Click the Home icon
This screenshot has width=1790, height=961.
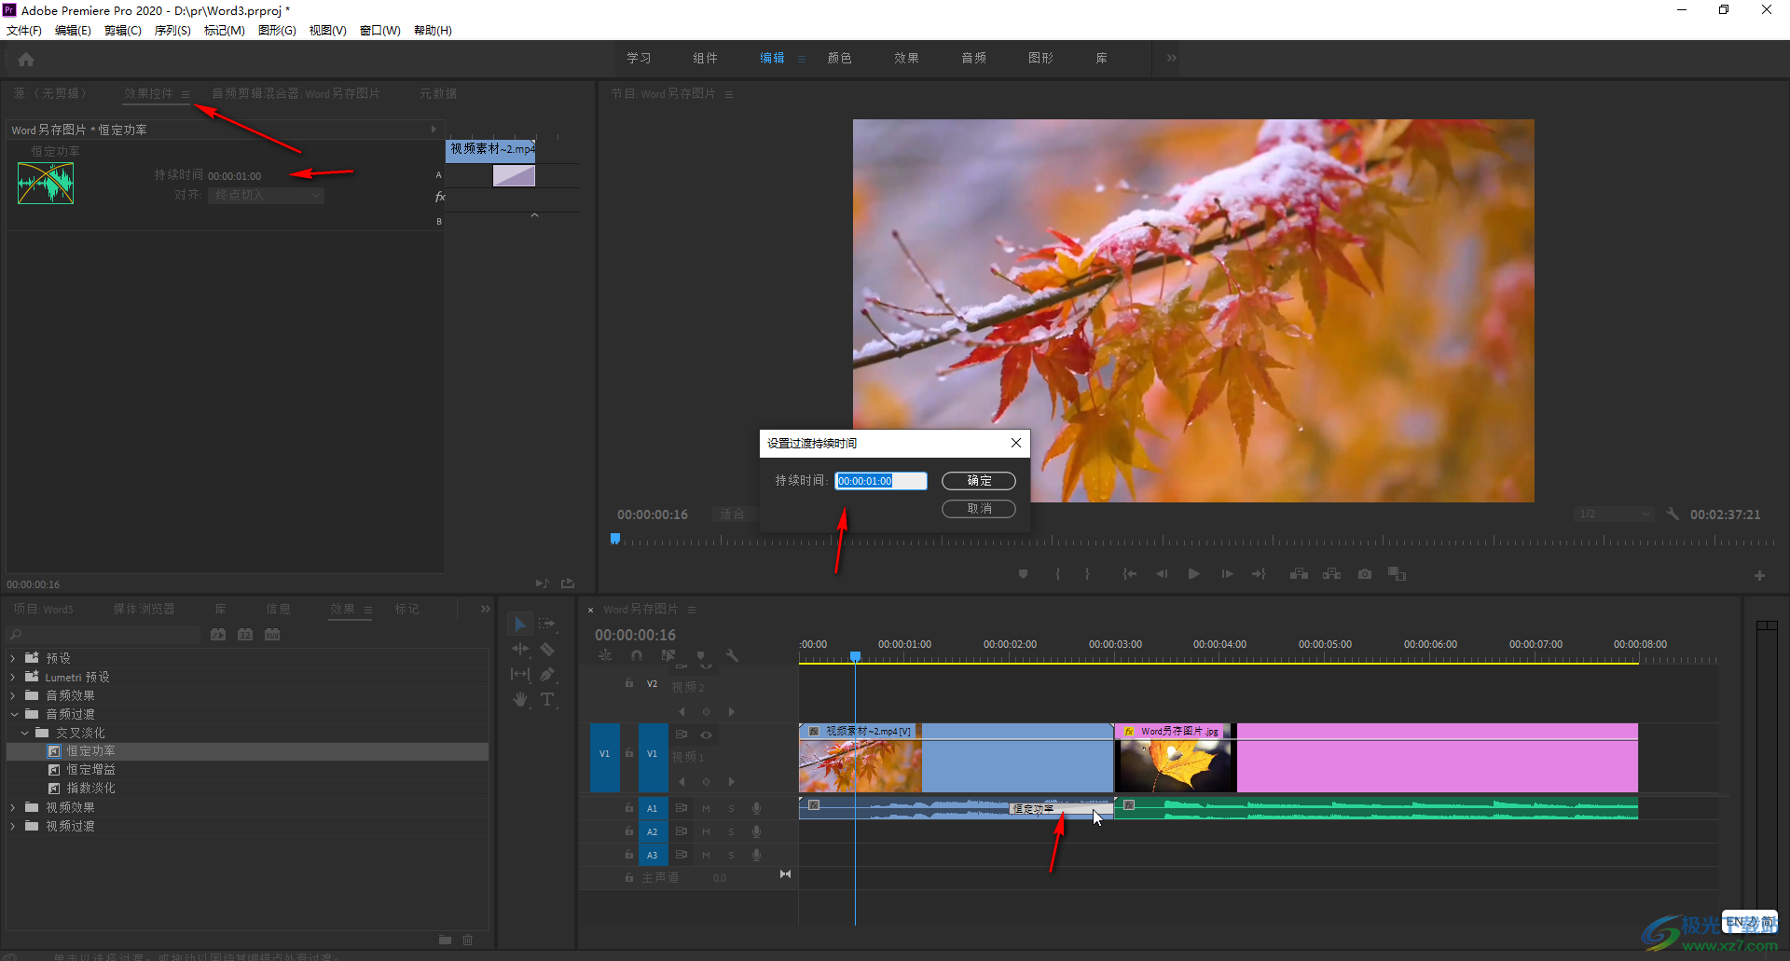click(26, 60)
